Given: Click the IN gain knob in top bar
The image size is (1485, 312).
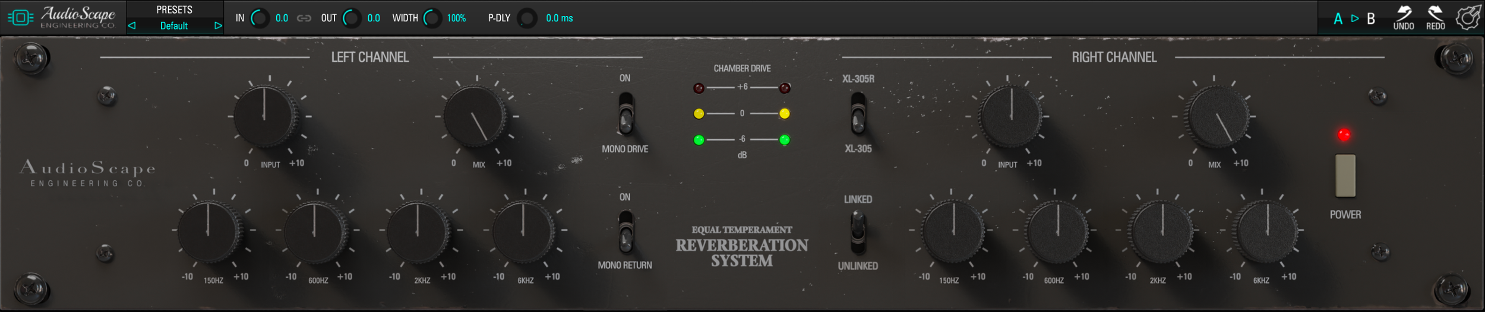Looking at the screenshot, I should pos(260,18).
